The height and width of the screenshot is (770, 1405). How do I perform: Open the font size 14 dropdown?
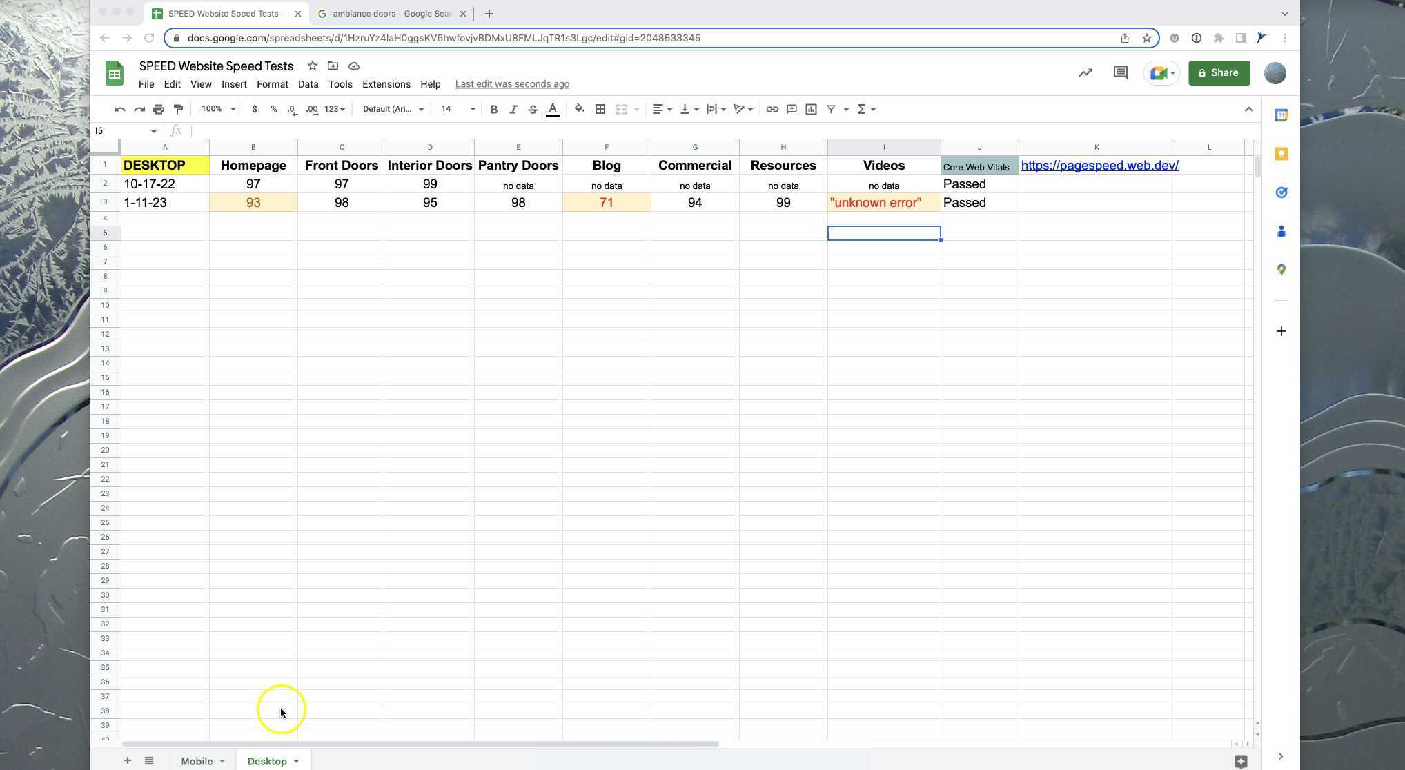coord(458,109)
